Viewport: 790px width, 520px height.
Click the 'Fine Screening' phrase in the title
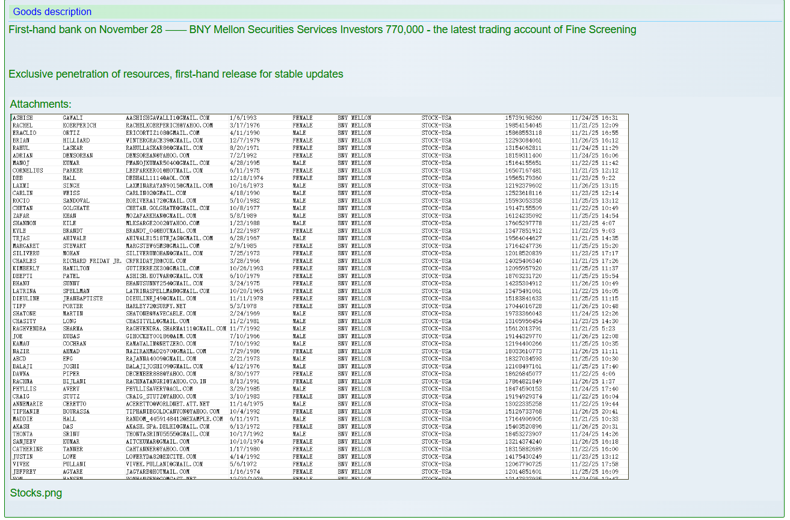[600, 29]
